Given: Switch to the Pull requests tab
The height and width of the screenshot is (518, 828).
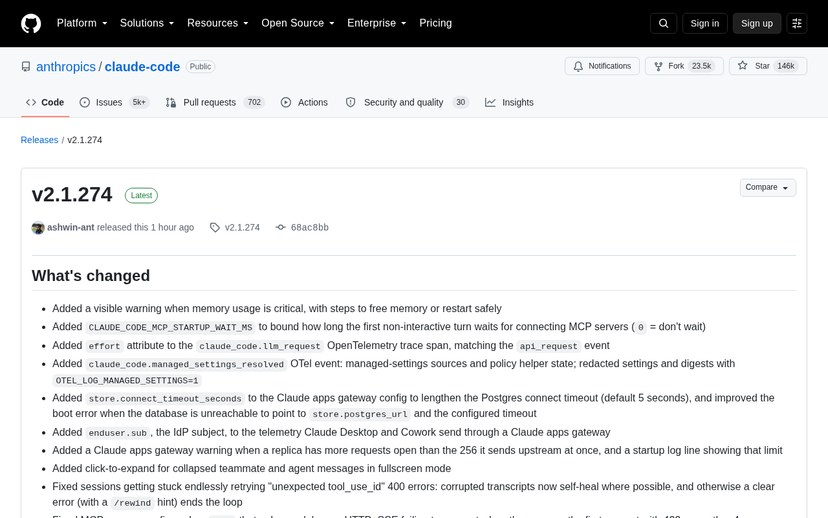Looking at the screenshot, I should click(215, 102).
